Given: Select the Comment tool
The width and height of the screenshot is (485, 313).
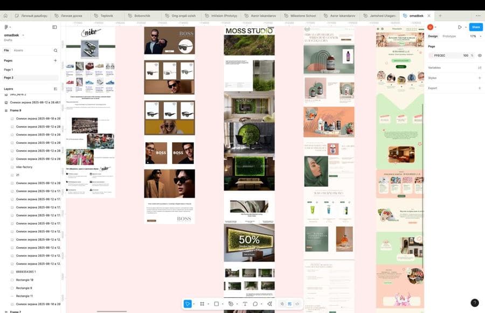Looking at the screenshot, I should coord(255,304).
